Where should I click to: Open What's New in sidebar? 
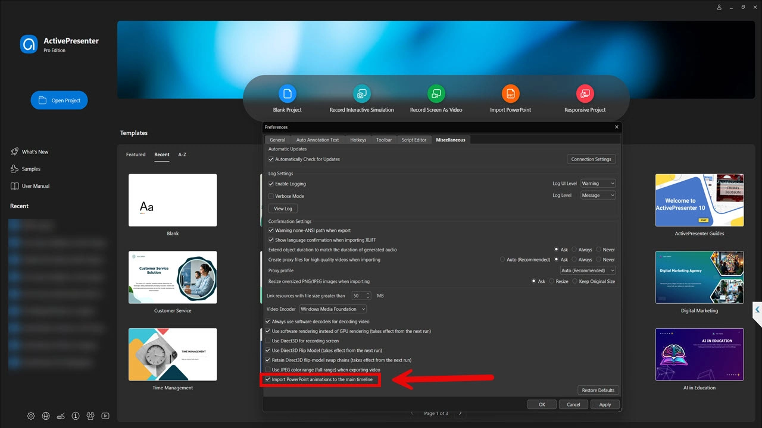[30, 152]
